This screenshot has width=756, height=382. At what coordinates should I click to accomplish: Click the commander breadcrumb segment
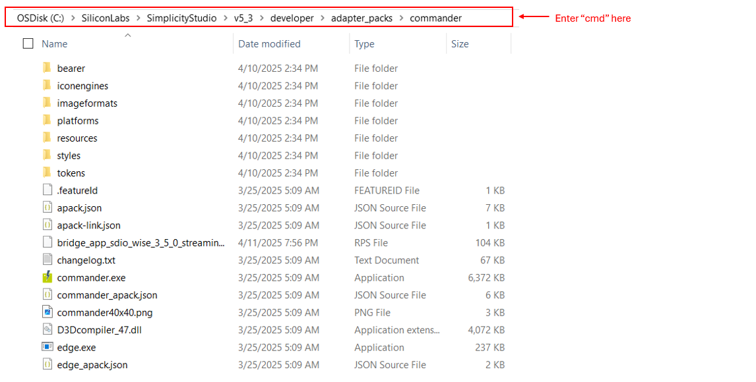436,18
